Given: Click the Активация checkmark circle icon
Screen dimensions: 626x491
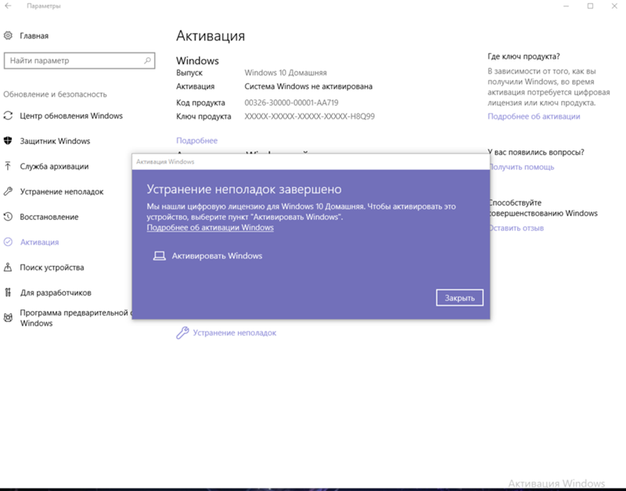Looking at the screenshot, I should coord(8,242).
